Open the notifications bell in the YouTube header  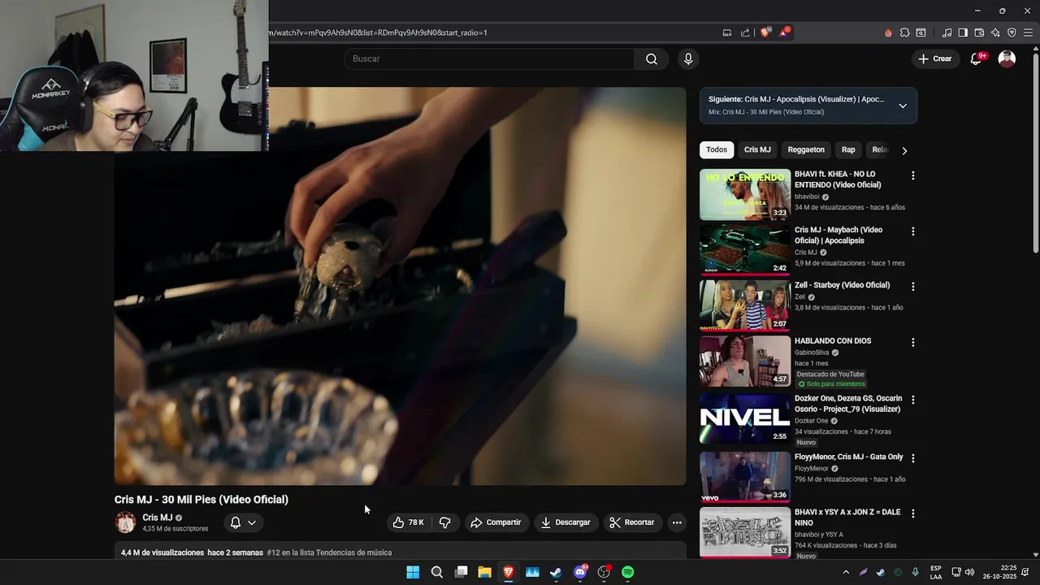coord(977,58)
